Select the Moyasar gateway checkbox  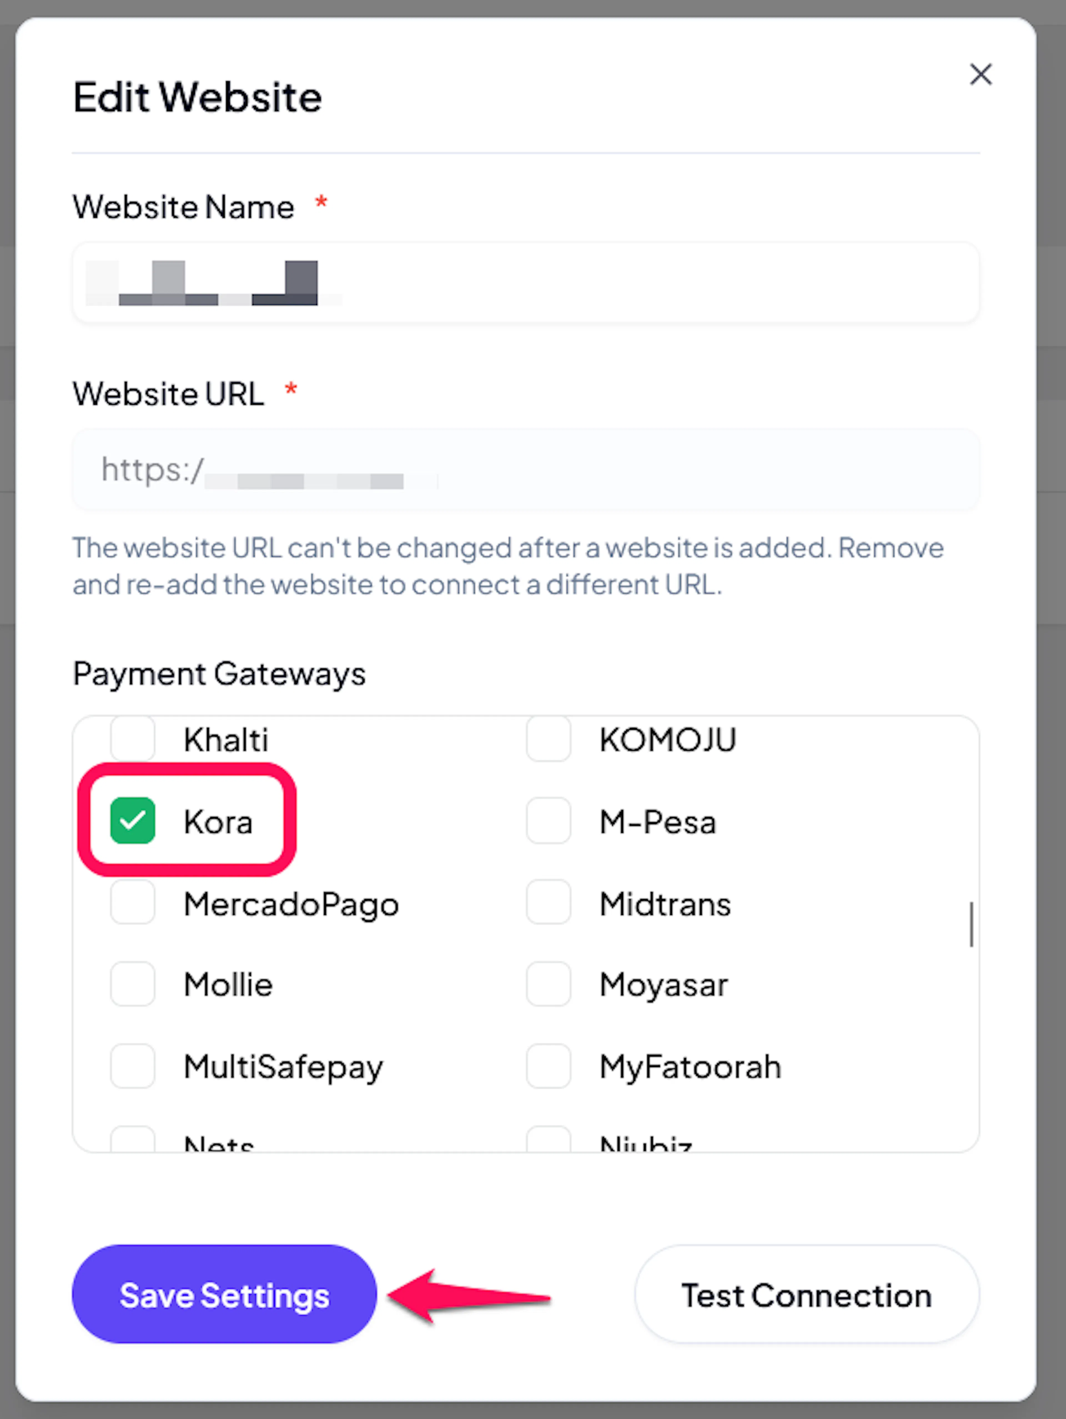click(548, 983)
